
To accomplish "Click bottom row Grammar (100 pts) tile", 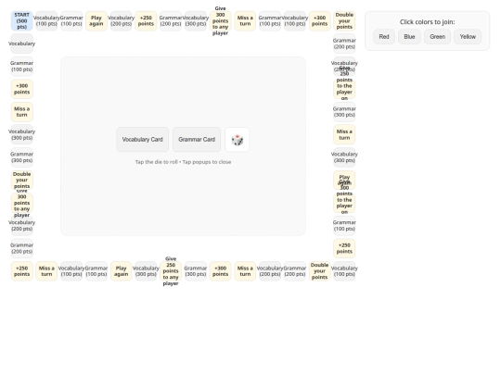I will point(96,271).
